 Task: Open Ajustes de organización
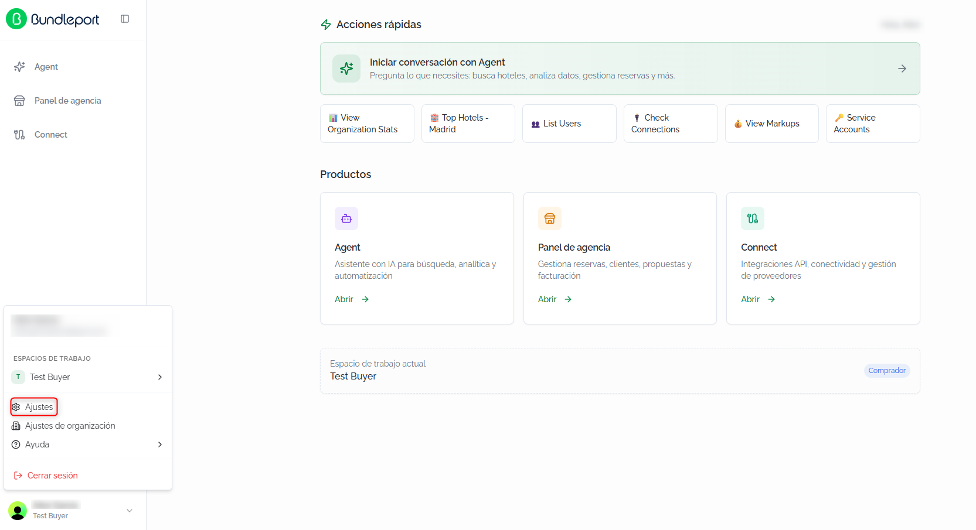[x=88, y=426]
